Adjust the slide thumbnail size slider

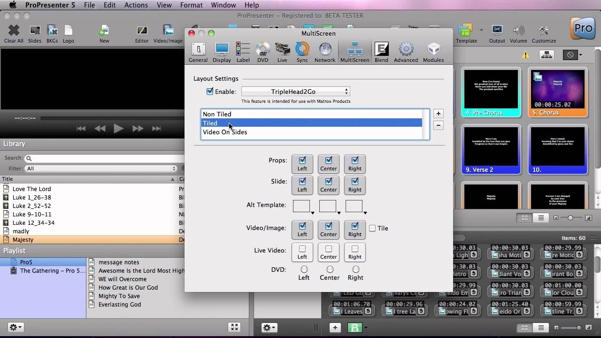(x=571, y=218)
